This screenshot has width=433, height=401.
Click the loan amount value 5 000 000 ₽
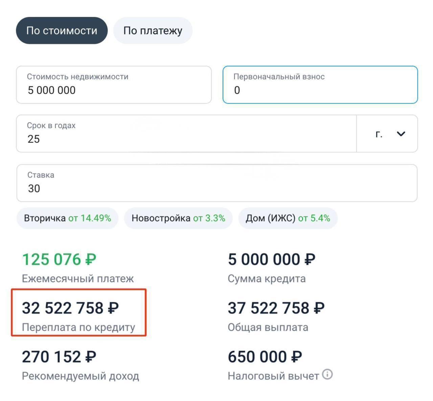coord(272,260)
